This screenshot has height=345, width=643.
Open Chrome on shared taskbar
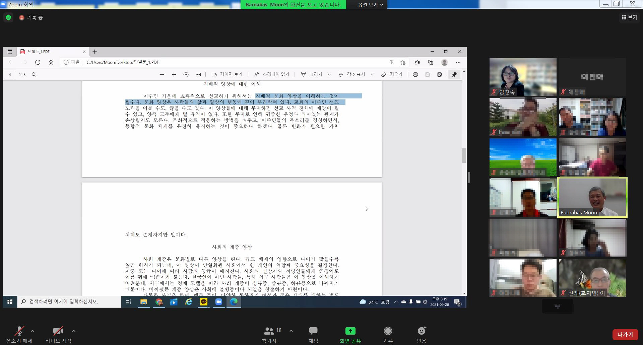tap(159, 302)
